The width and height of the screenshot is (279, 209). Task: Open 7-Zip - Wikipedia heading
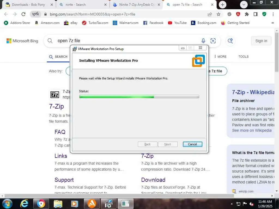(253, 92)
